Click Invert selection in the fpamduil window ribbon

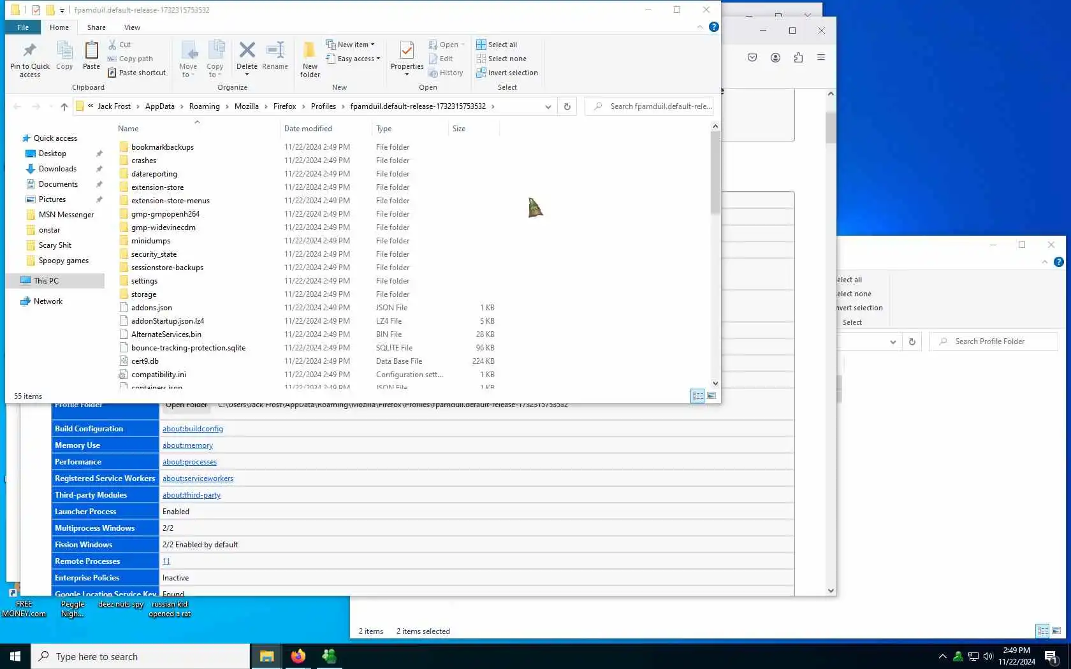[507, 73]
